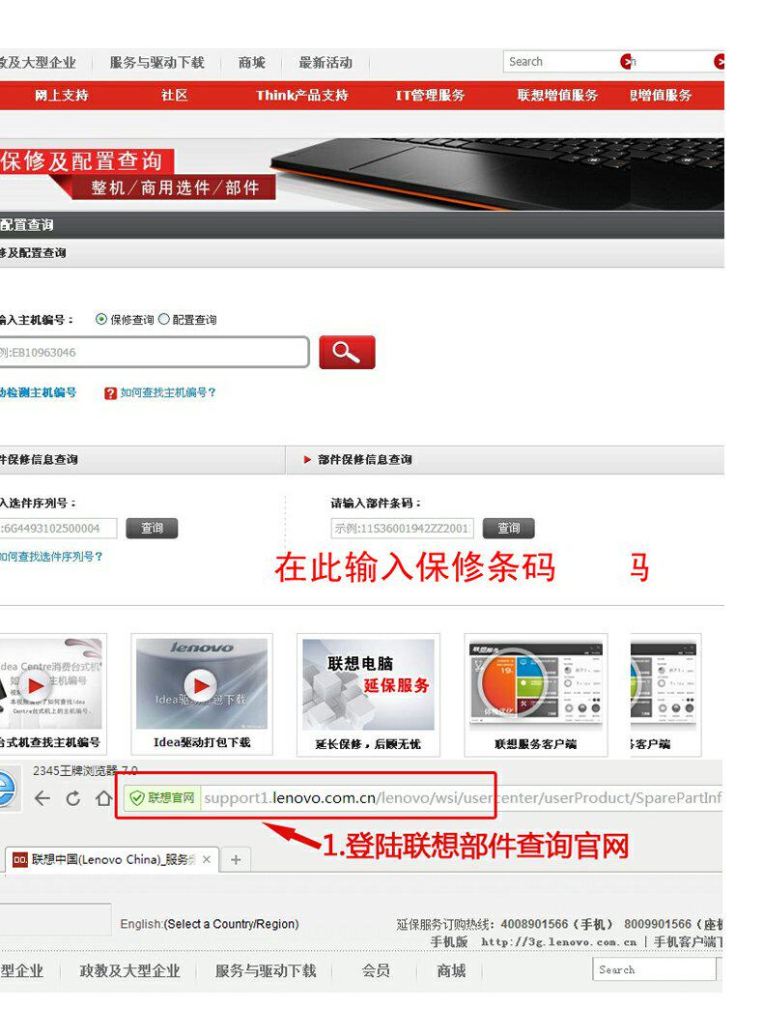Open 商城 in the top menu
763x1009 pixels.
tap(251, 63)
